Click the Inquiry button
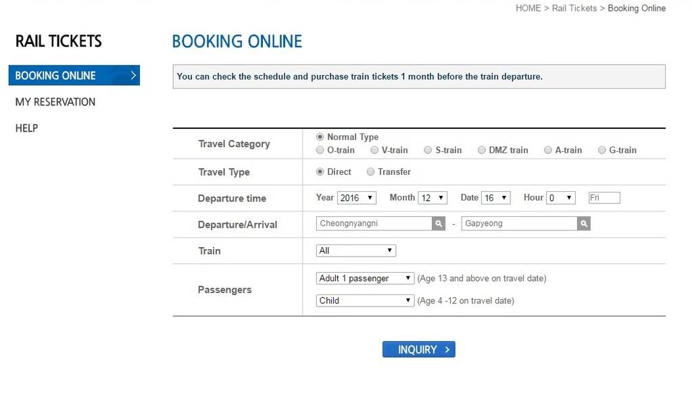692x393 pixels. click(418, 349)
